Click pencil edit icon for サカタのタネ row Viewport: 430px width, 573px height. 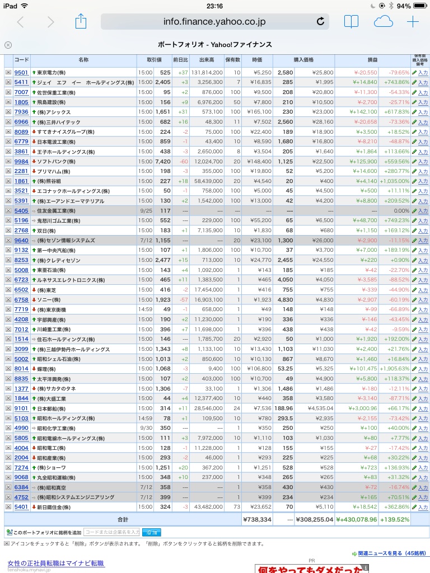pyautogui.click(x=414, y=388)
